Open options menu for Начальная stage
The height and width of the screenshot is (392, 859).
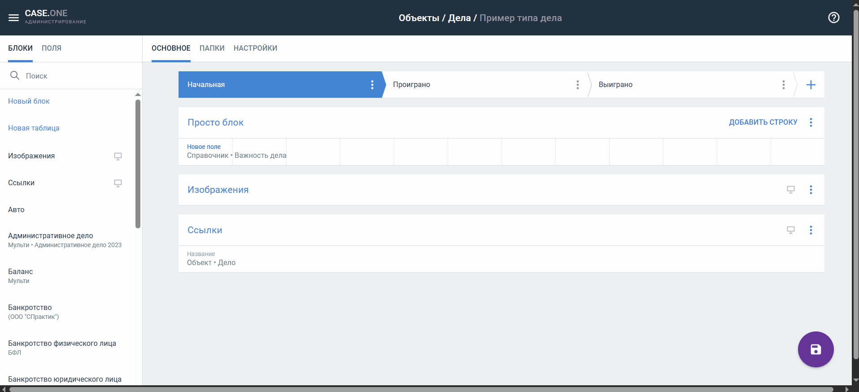point(372,85)
